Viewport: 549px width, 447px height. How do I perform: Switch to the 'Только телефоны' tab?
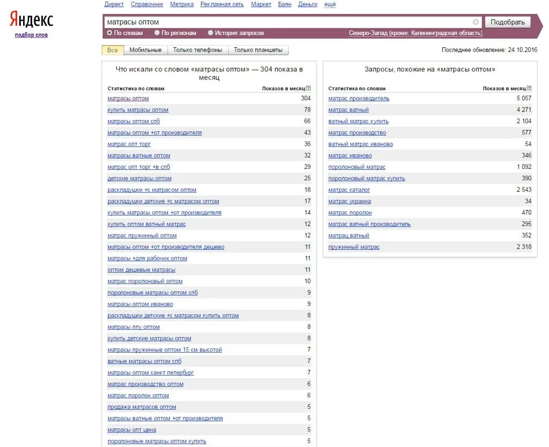(x=197, y=50)
